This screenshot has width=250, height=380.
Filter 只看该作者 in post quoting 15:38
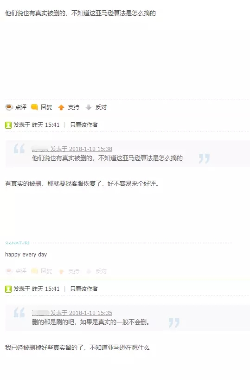[x=84, y=125]
